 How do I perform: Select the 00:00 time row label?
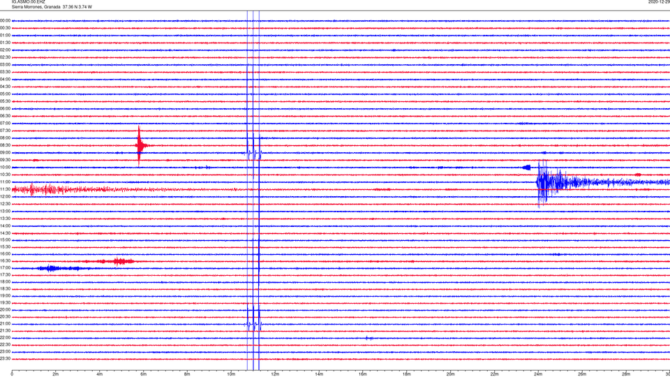(6, 20)
